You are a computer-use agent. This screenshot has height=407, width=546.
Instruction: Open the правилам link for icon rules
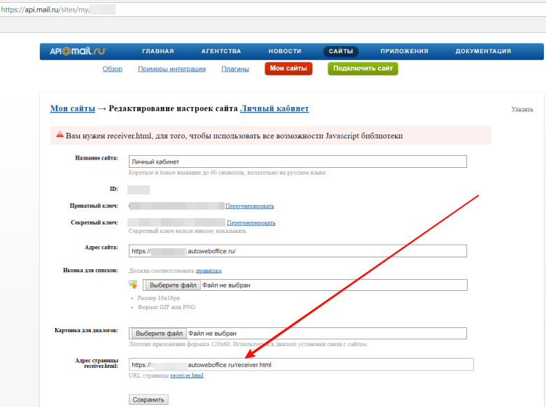[x=209, y=271]
